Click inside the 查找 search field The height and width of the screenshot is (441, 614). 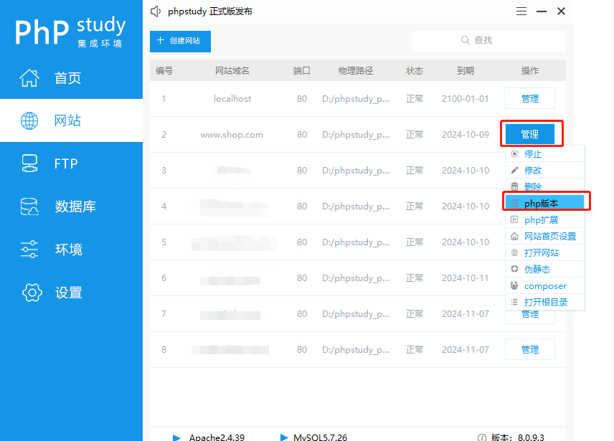point(488,41)
